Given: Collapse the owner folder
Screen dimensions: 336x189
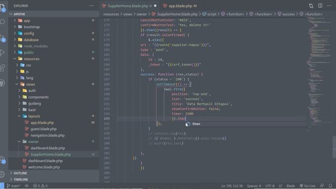Looking at the screenshot, I should 54,142.
